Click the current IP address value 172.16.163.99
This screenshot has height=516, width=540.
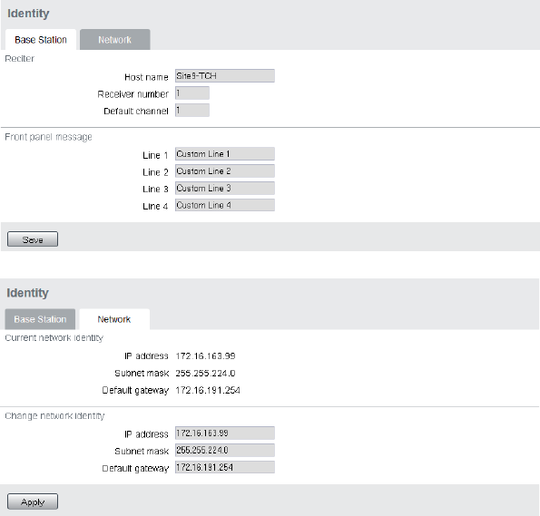[x=206, y=355]
